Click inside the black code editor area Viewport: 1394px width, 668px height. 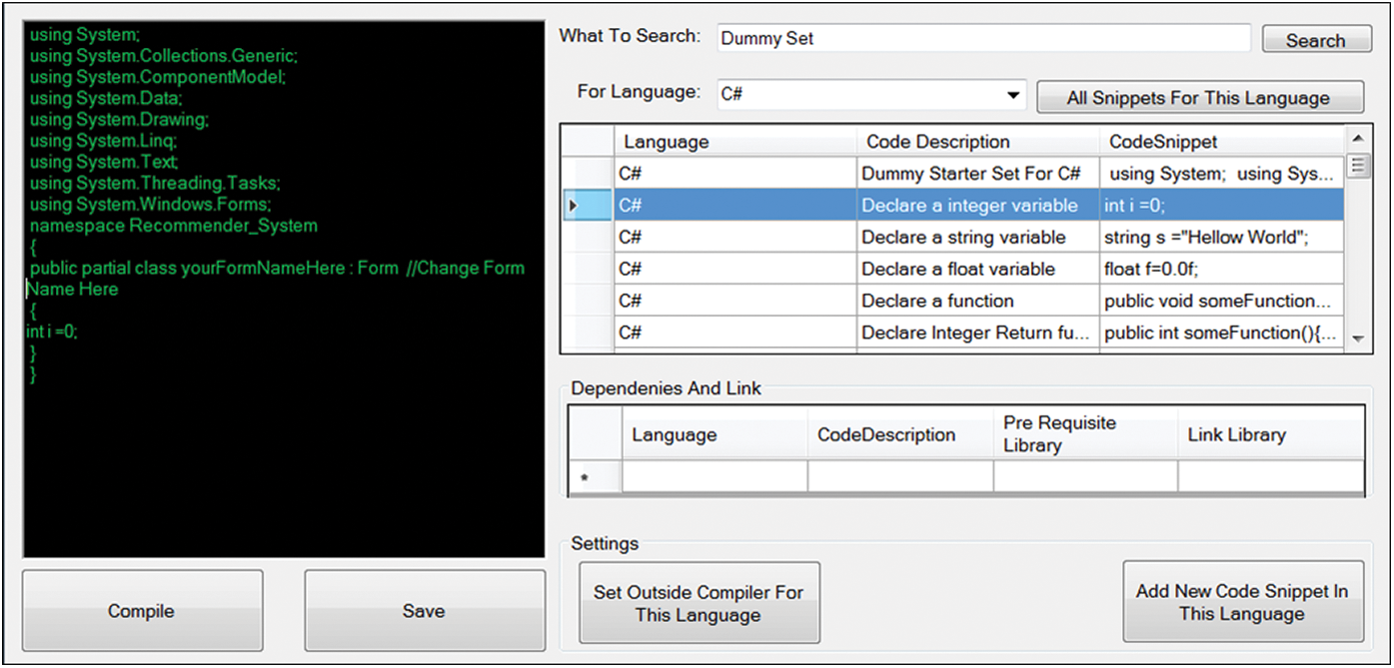(284, 459)
